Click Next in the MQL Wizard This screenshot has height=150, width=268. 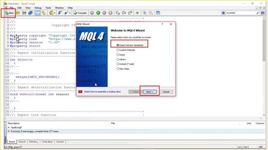tap(150, 92)
